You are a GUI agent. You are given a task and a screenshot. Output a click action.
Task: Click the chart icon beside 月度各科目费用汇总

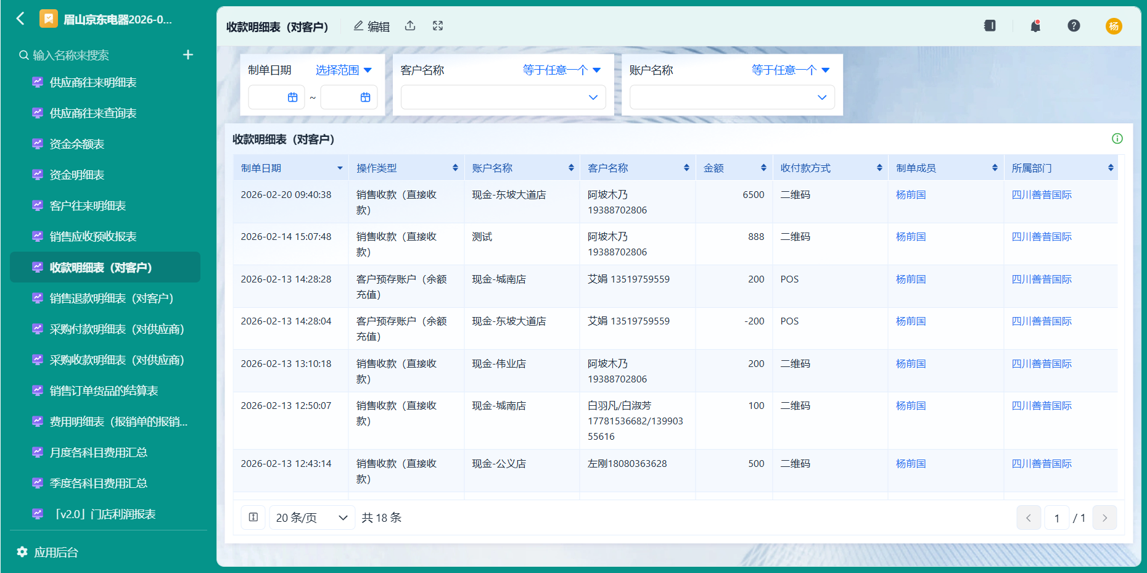pos(38,452)
